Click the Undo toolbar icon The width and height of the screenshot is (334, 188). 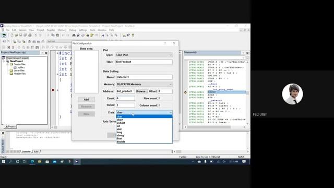pyautogui.click(x=63, y=35)
